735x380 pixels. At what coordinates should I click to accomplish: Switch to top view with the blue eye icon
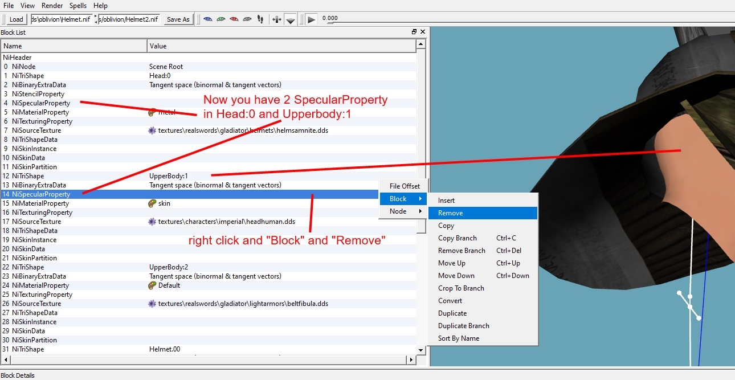[208, 19]
